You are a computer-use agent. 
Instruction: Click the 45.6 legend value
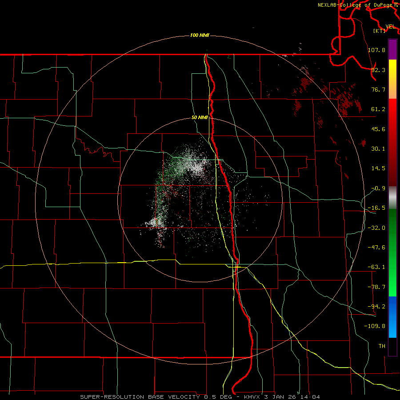click(378, 129)
